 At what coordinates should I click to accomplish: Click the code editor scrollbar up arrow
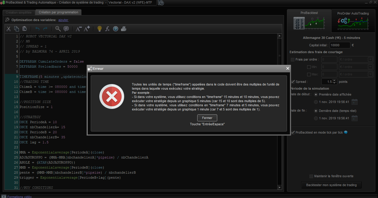[x=279, y=36]
